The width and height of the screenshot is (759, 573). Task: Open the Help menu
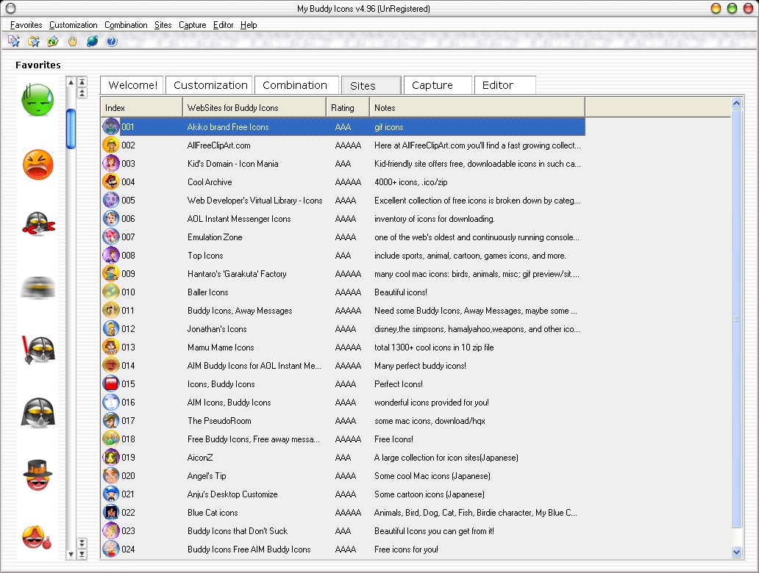[249, 25]
